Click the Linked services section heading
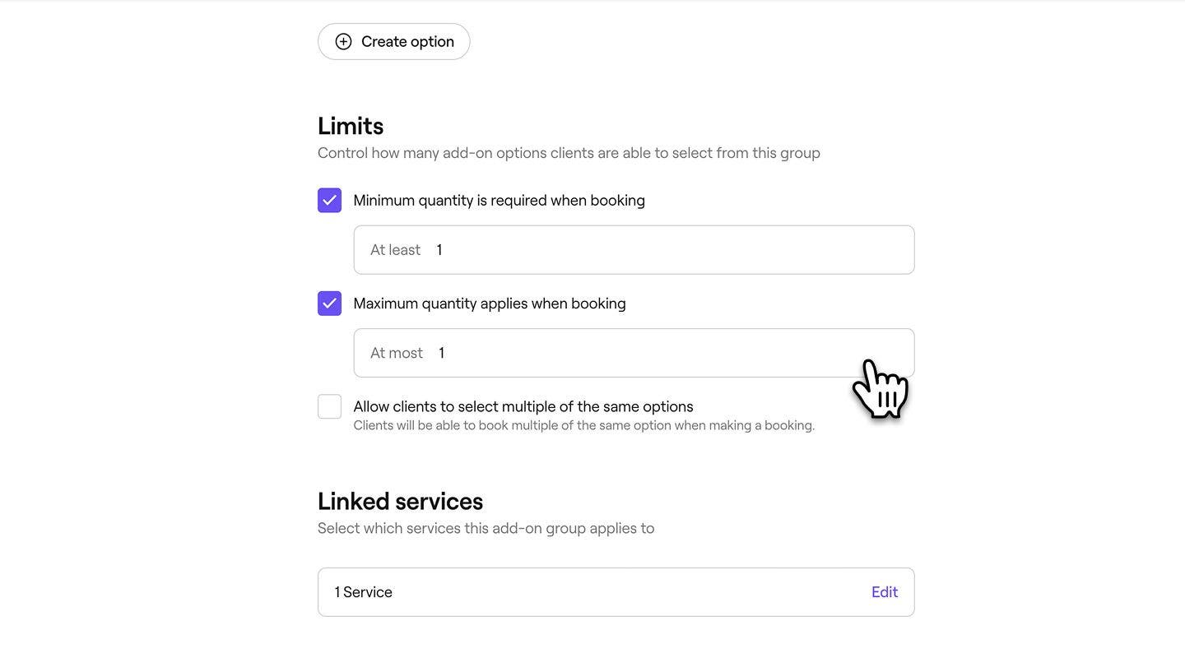 click(x=400, y=501)
